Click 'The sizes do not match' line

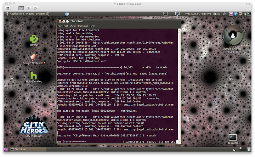[x=97, y=111]
